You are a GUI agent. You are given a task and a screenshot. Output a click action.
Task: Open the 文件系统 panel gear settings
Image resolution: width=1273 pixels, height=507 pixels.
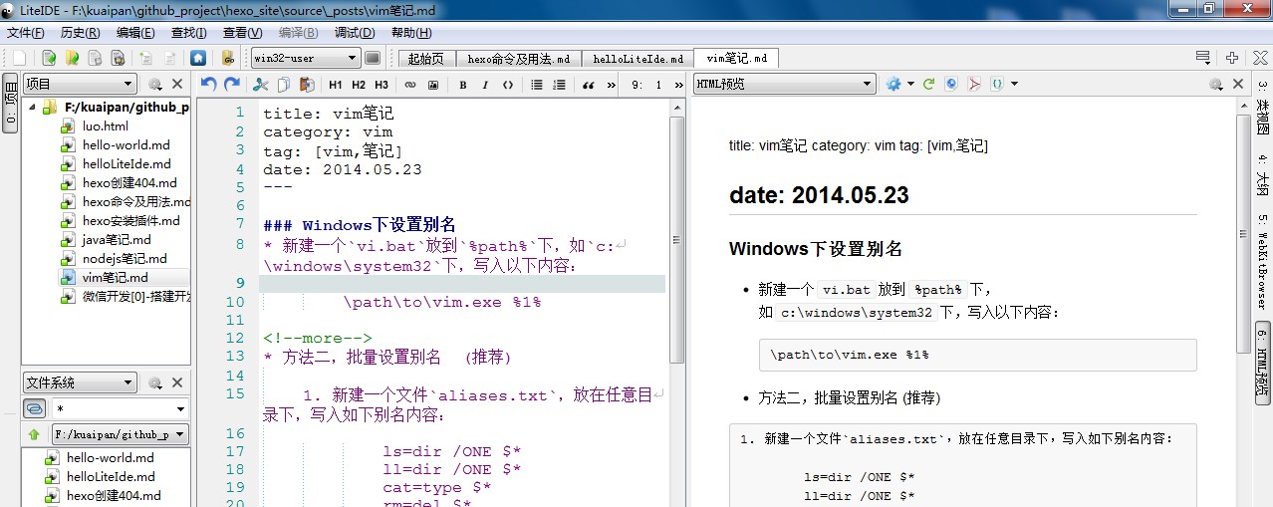click(155, 382)
